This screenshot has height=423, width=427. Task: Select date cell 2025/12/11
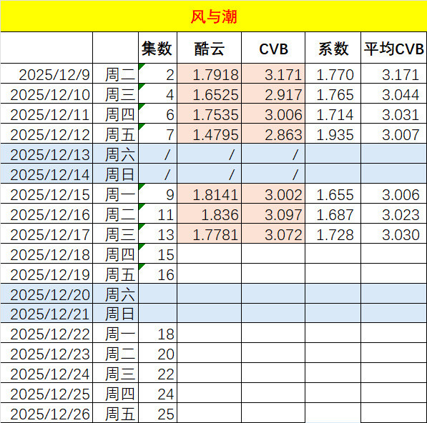coord(46,114)
